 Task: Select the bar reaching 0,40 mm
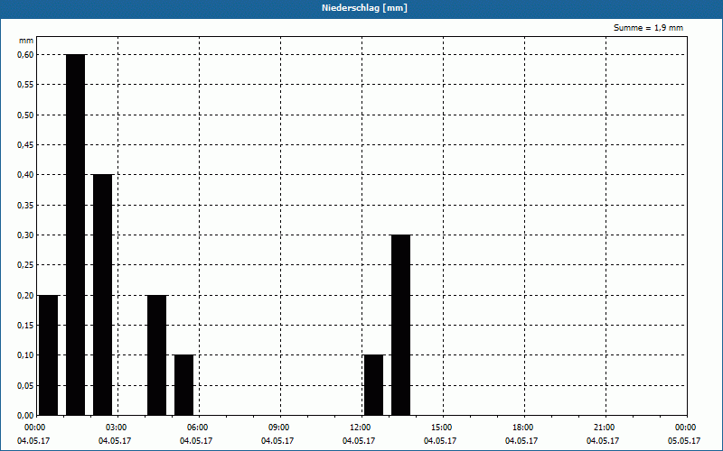pyautogui.click(x=102, y=295)
